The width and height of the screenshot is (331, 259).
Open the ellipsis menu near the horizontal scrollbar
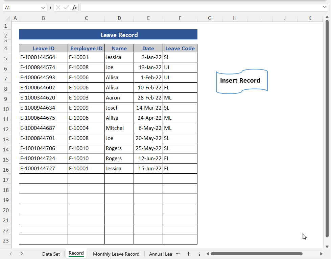(x=199, y=254)
